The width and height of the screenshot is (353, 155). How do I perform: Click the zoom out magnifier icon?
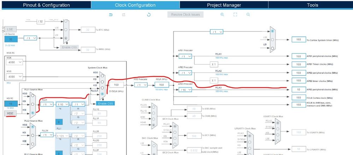[248, 14]
